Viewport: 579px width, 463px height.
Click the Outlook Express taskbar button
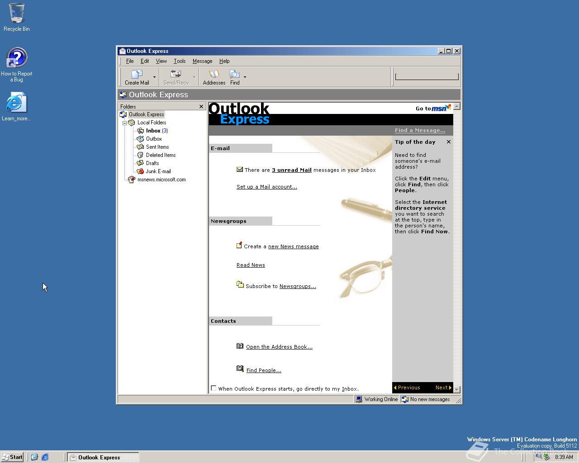(103, 457)
